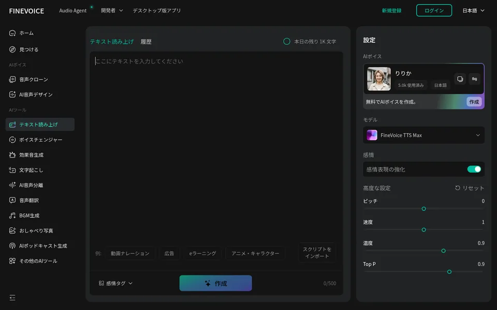Screen dimensions: 497x310
Task: Click the FineVoice TTS Max model icon
Action: point(372,135)
